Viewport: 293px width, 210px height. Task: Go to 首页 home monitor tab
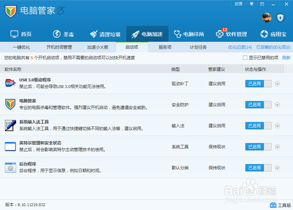click(x=21, y=34)
